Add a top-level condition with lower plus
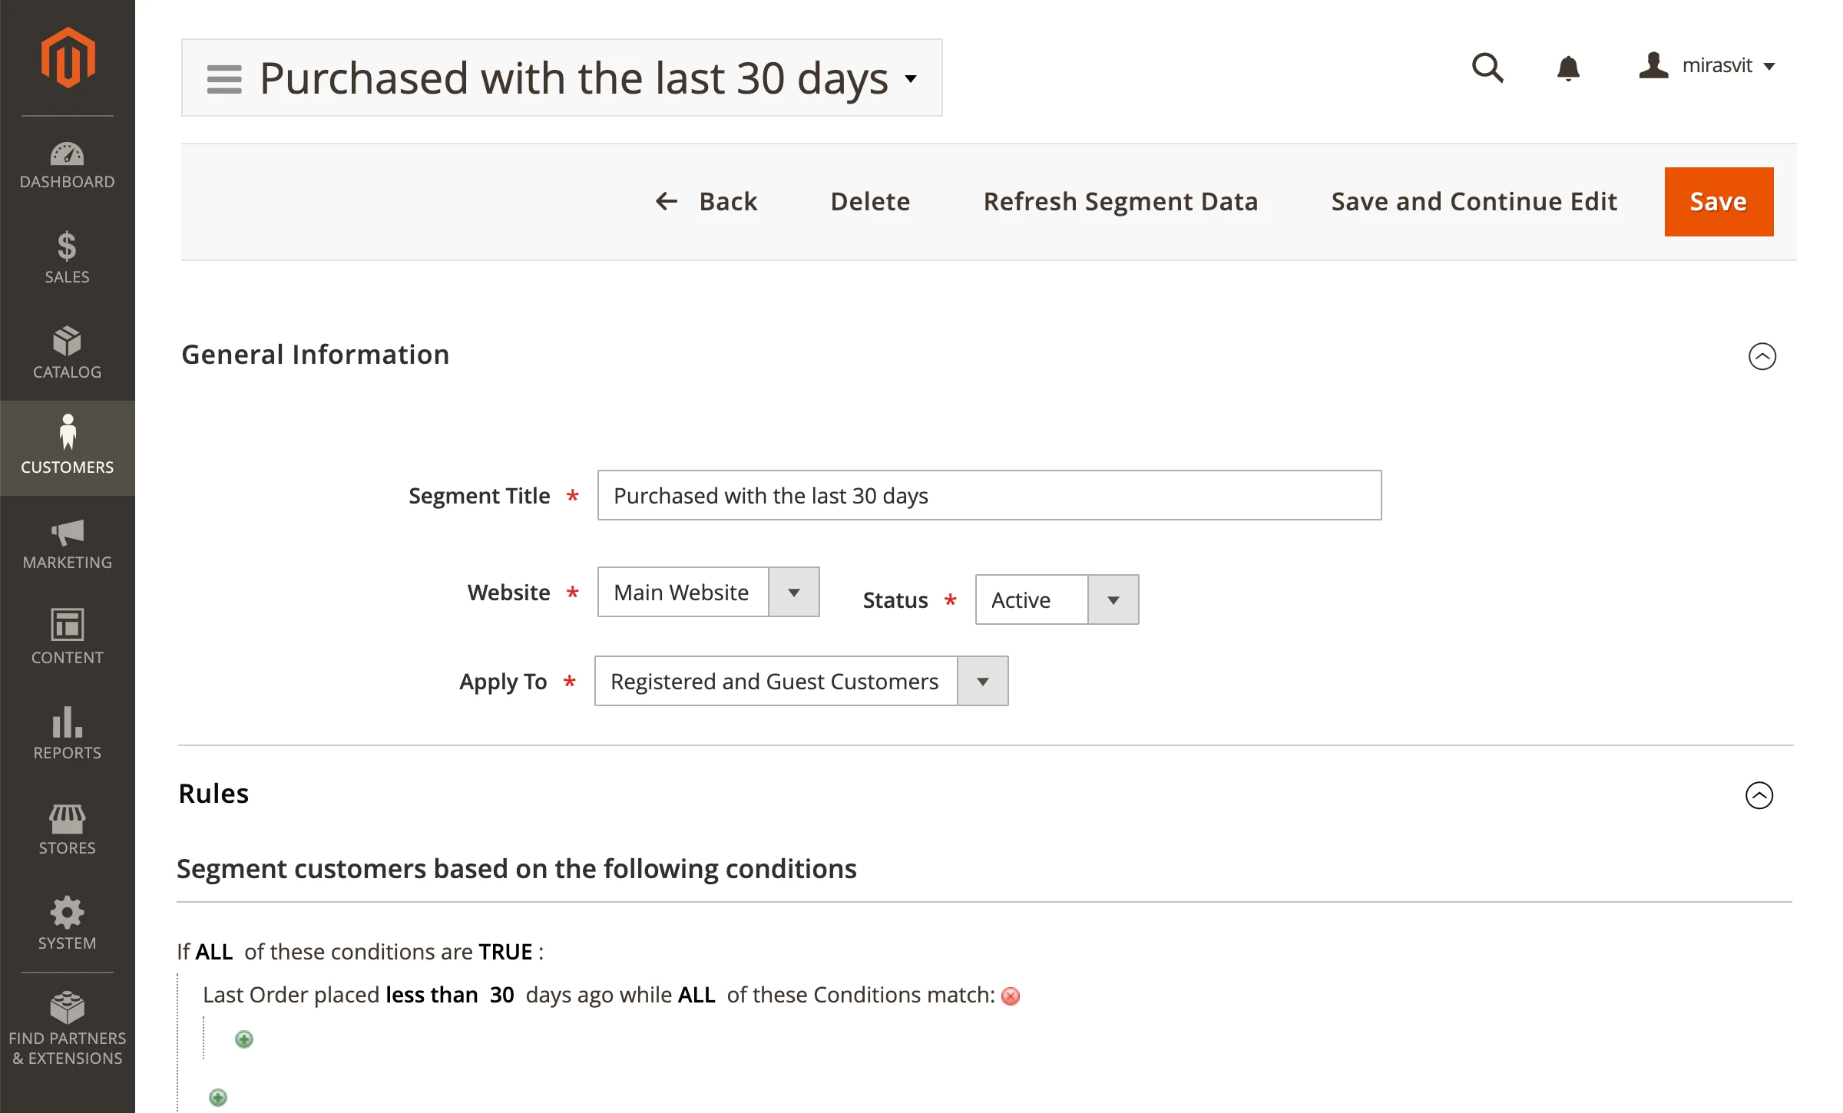The height and width of the screenshot is (1113, 1843). (218, 1098)
